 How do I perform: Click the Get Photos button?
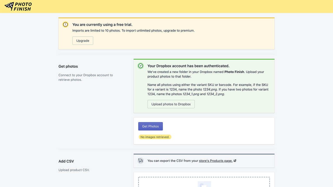point(150,126)
